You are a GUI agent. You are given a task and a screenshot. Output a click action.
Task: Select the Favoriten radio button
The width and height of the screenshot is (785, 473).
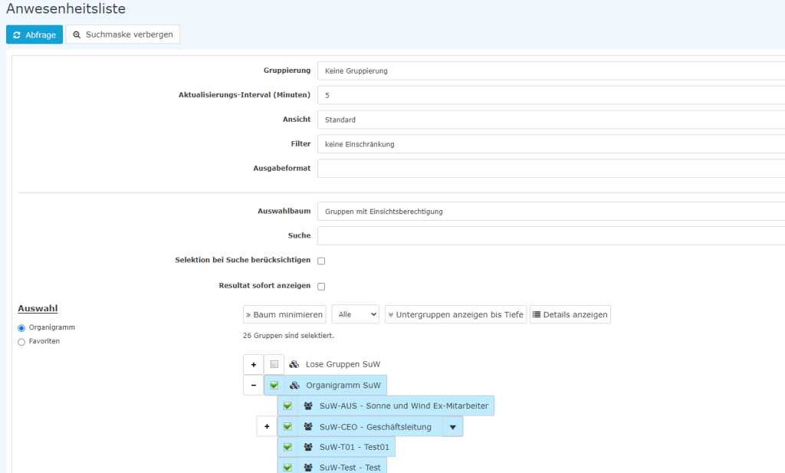coord(21,342)
